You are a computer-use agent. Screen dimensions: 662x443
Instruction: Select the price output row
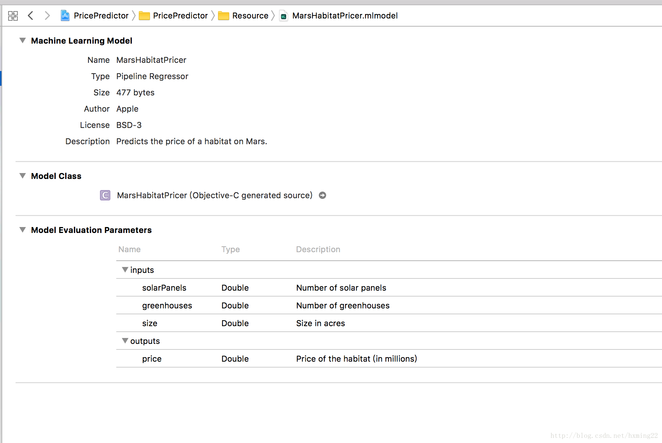pos(389,359)
